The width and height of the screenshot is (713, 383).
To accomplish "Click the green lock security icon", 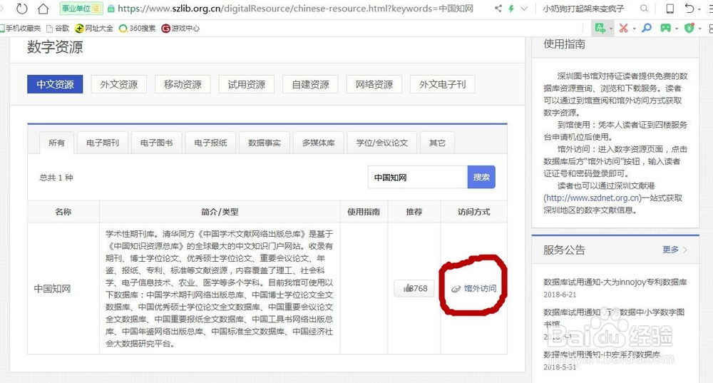I will coord(111,9).
